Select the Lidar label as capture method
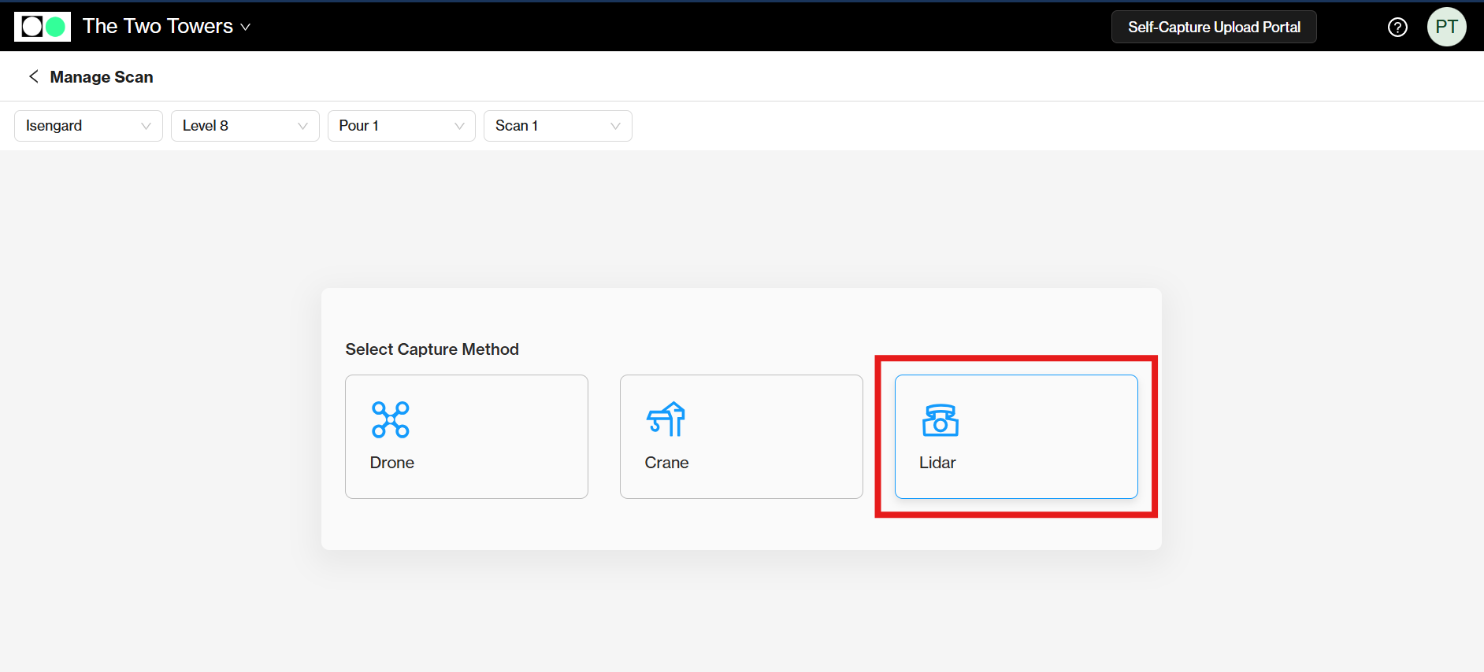This screenshot has width=1484, height=672. pos(937,463)
